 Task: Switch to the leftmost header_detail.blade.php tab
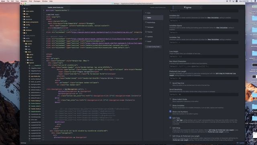pyautogui.click(x=55, y=7)
